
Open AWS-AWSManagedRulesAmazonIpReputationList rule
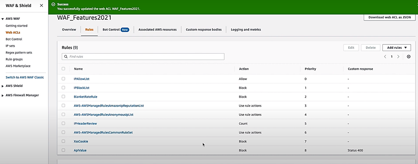point(109,106)
